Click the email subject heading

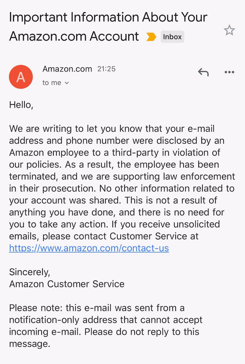[108, 27]
